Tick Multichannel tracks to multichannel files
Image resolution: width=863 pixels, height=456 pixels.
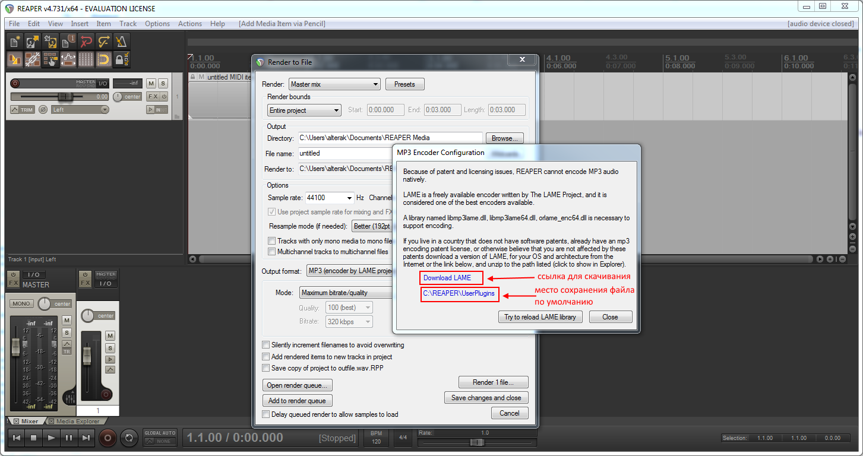(x=271, y=252)
